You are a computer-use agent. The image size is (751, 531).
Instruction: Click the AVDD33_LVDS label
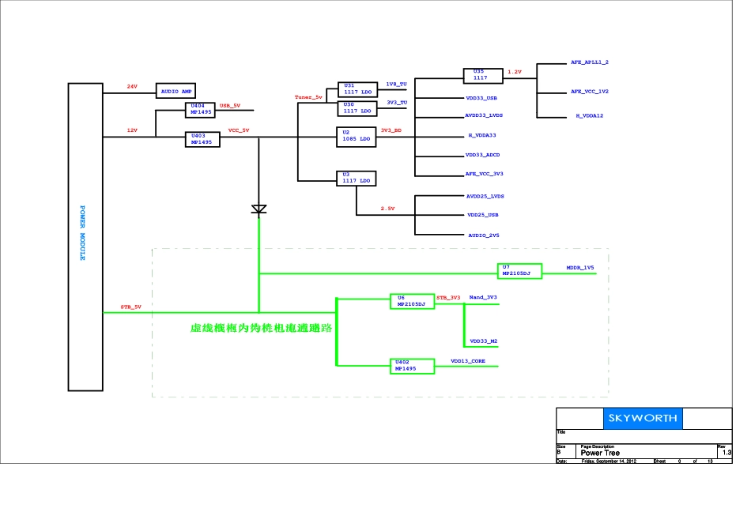[484, 115]
